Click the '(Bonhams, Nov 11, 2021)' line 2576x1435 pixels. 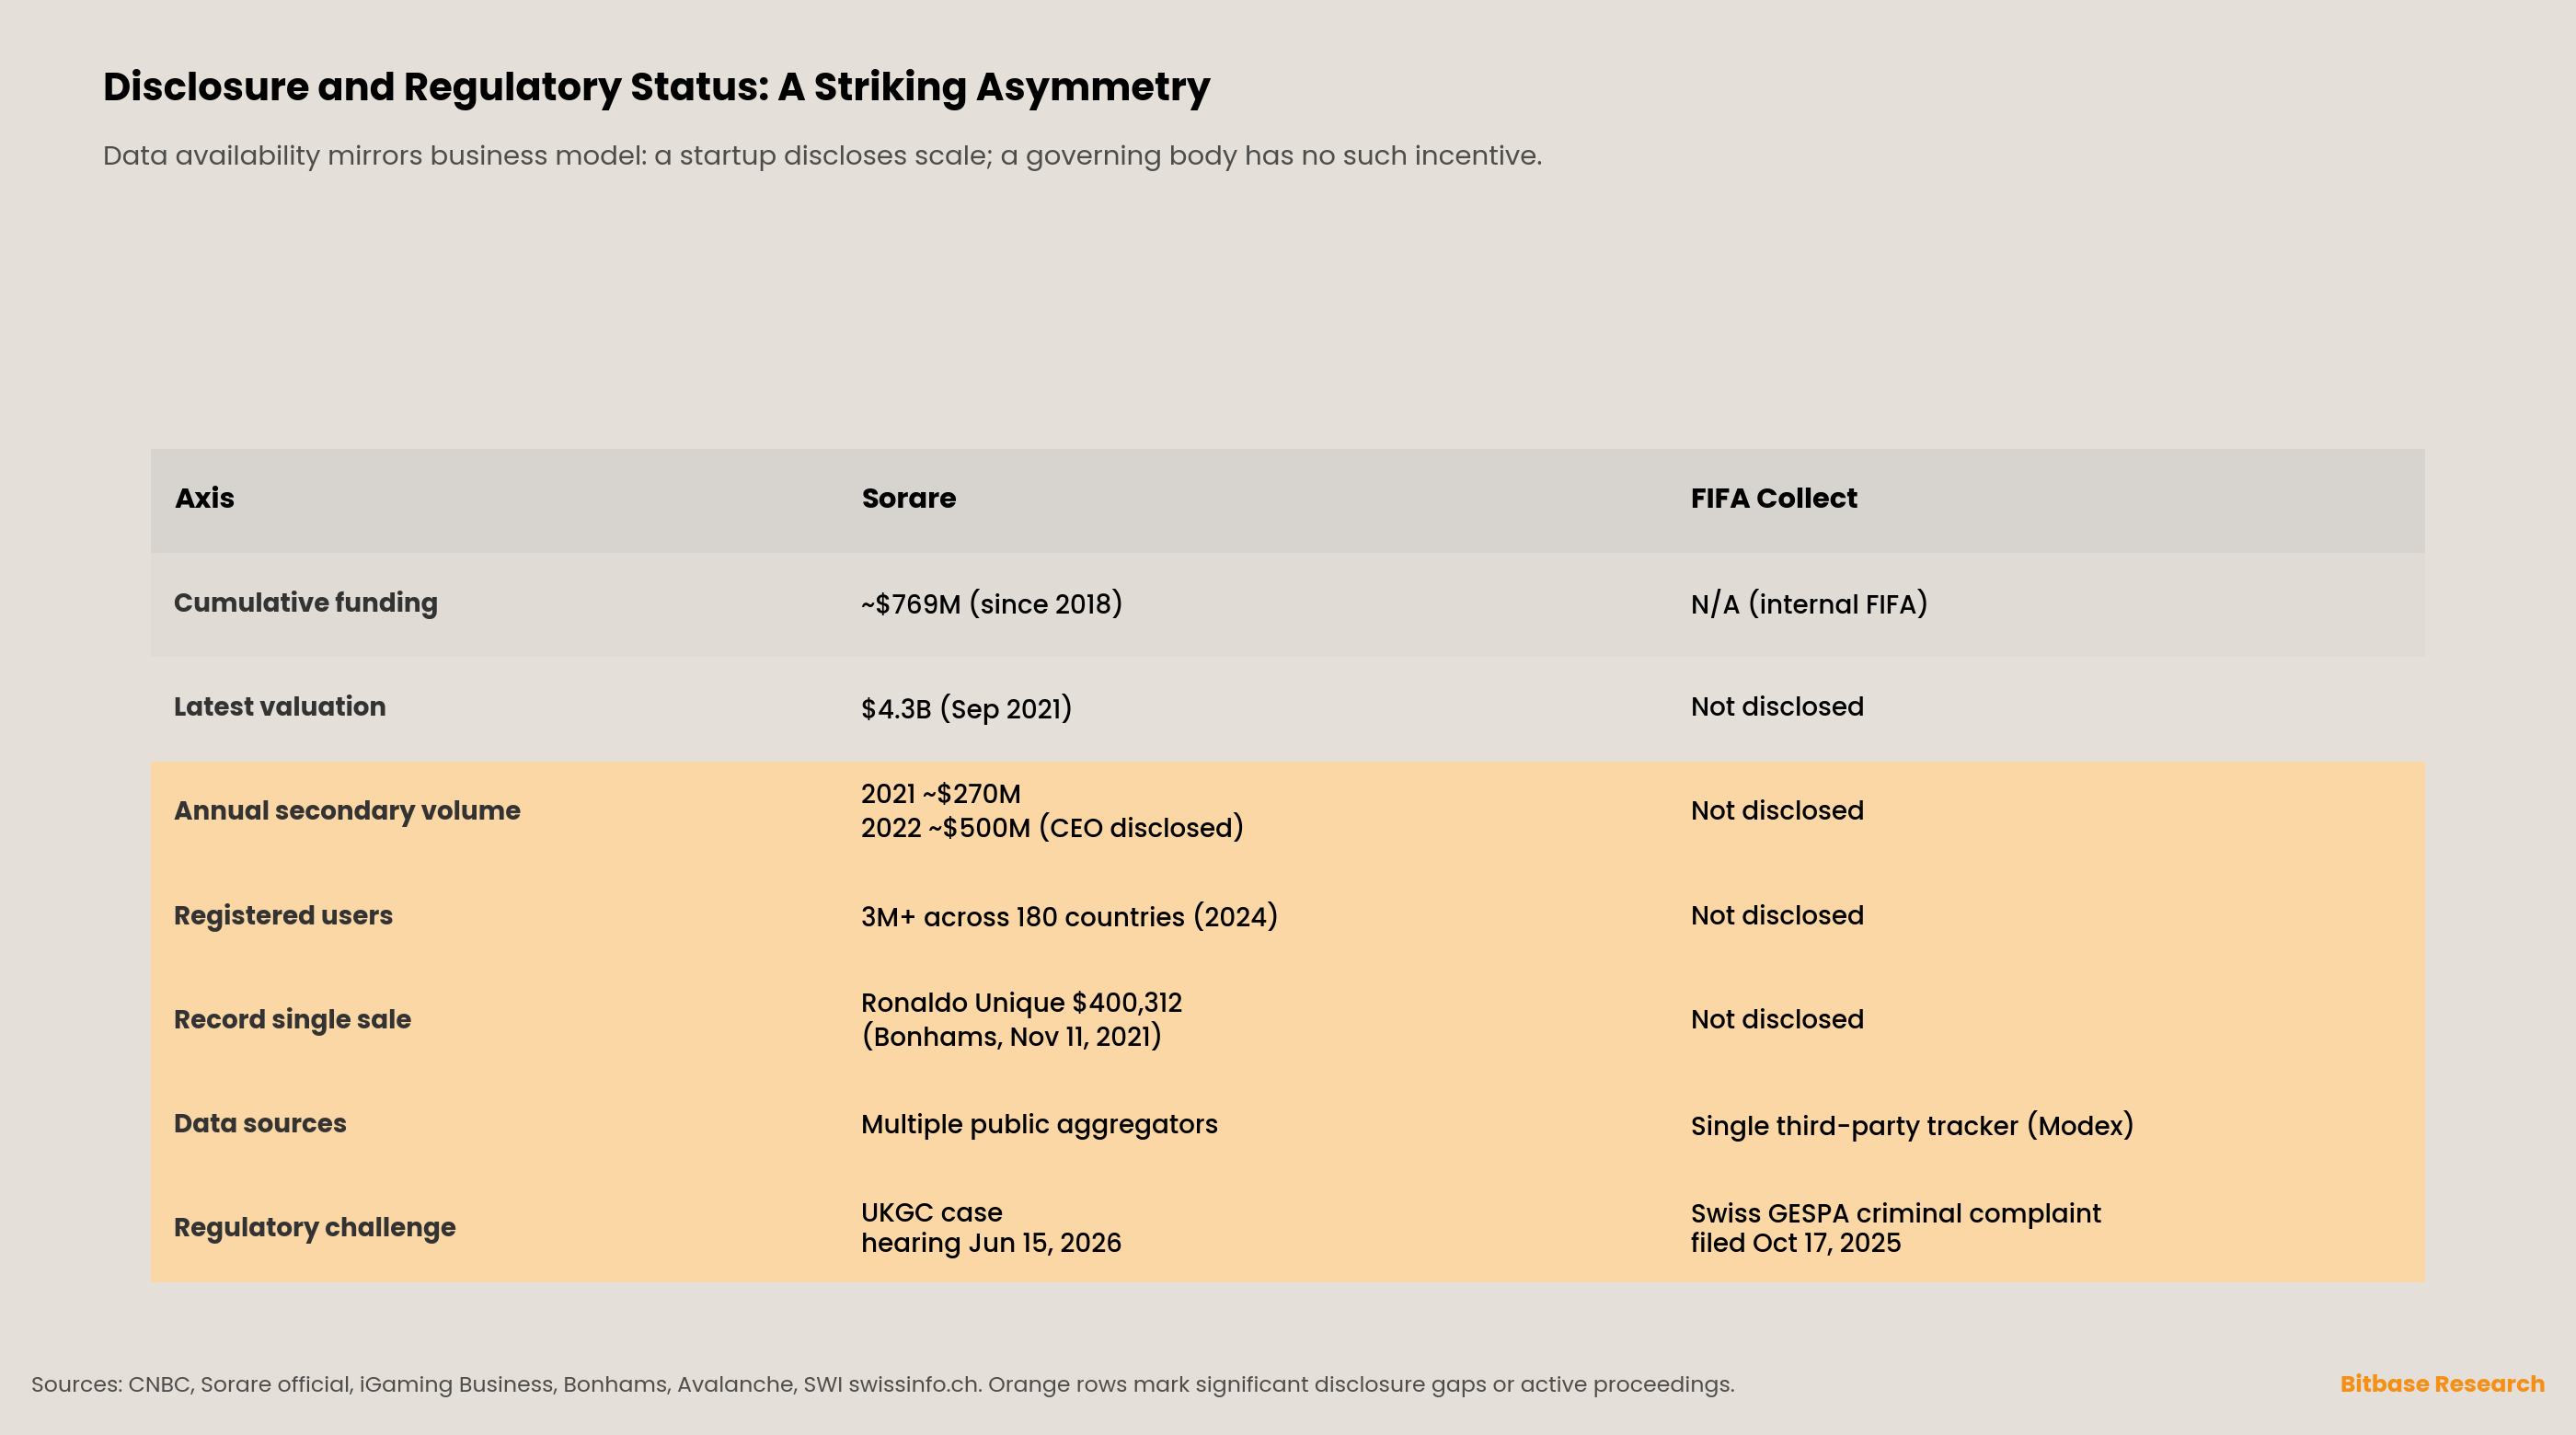click(x=1011, y=1037)
